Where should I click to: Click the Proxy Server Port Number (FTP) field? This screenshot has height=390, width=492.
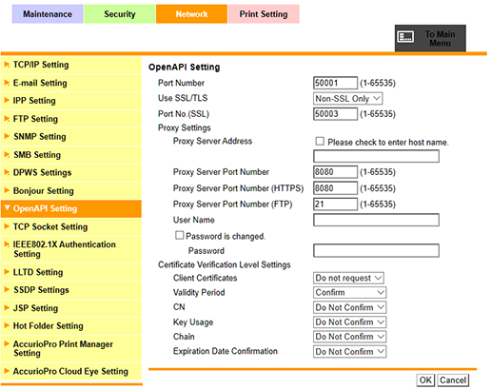[x=335, y=204]
